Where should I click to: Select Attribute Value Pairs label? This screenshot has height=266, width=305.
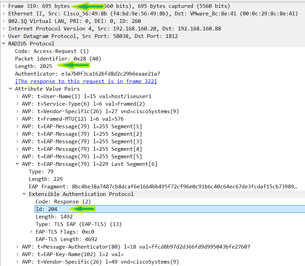pyautogui.click(x=47, y=89)
